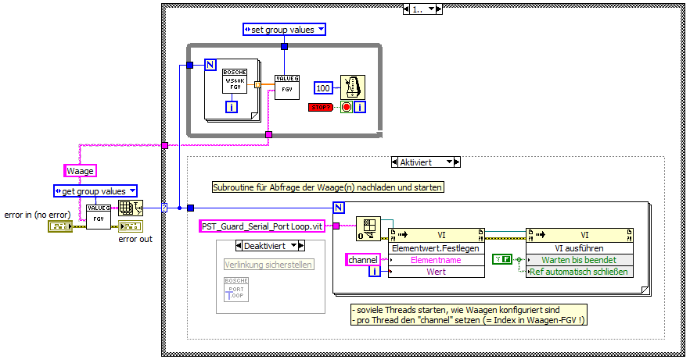Click the PST_Guard_Serial_Port Loop.vit string constant

262,226
